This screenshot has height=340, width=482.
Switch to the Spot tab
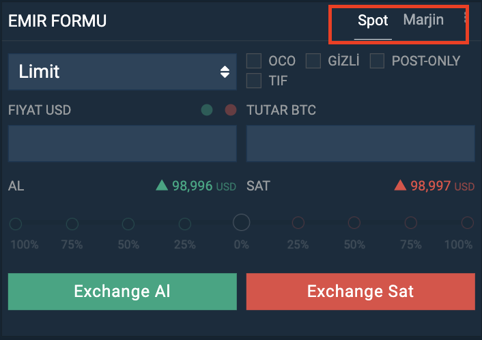[373, 21]
